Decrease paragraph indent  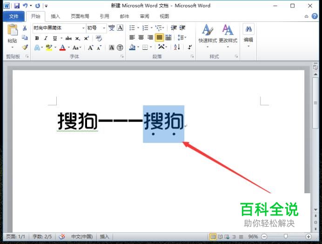(174, 28)
